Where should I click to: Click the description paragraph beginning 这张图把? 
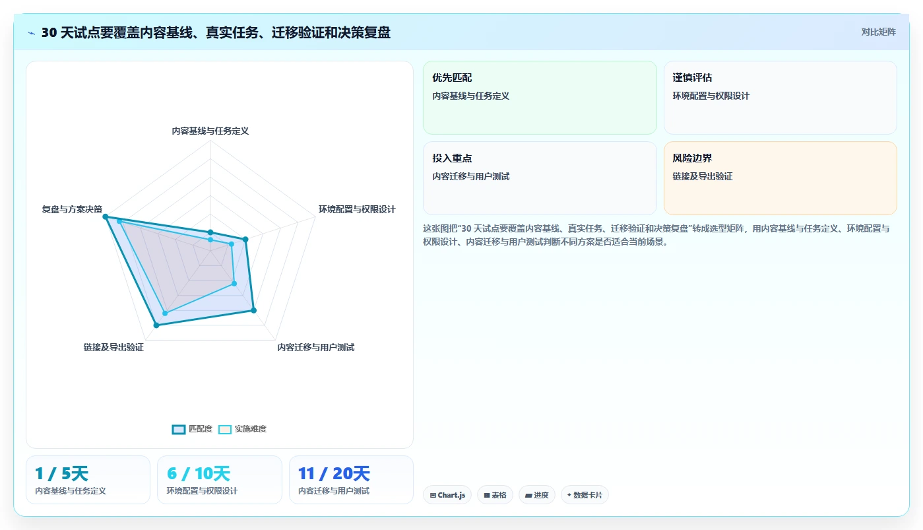coord(656,235)
